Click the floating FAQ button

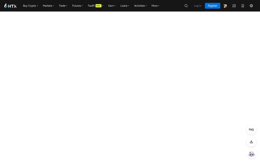click(251, 130)
